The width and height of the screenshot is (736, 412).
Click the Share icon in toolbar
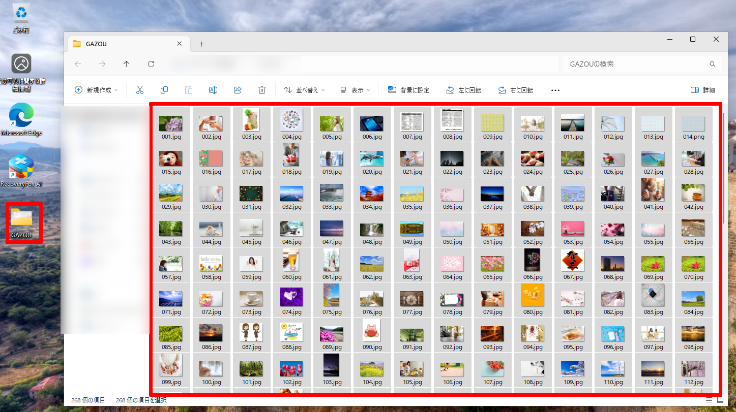(x=238, y=90)
